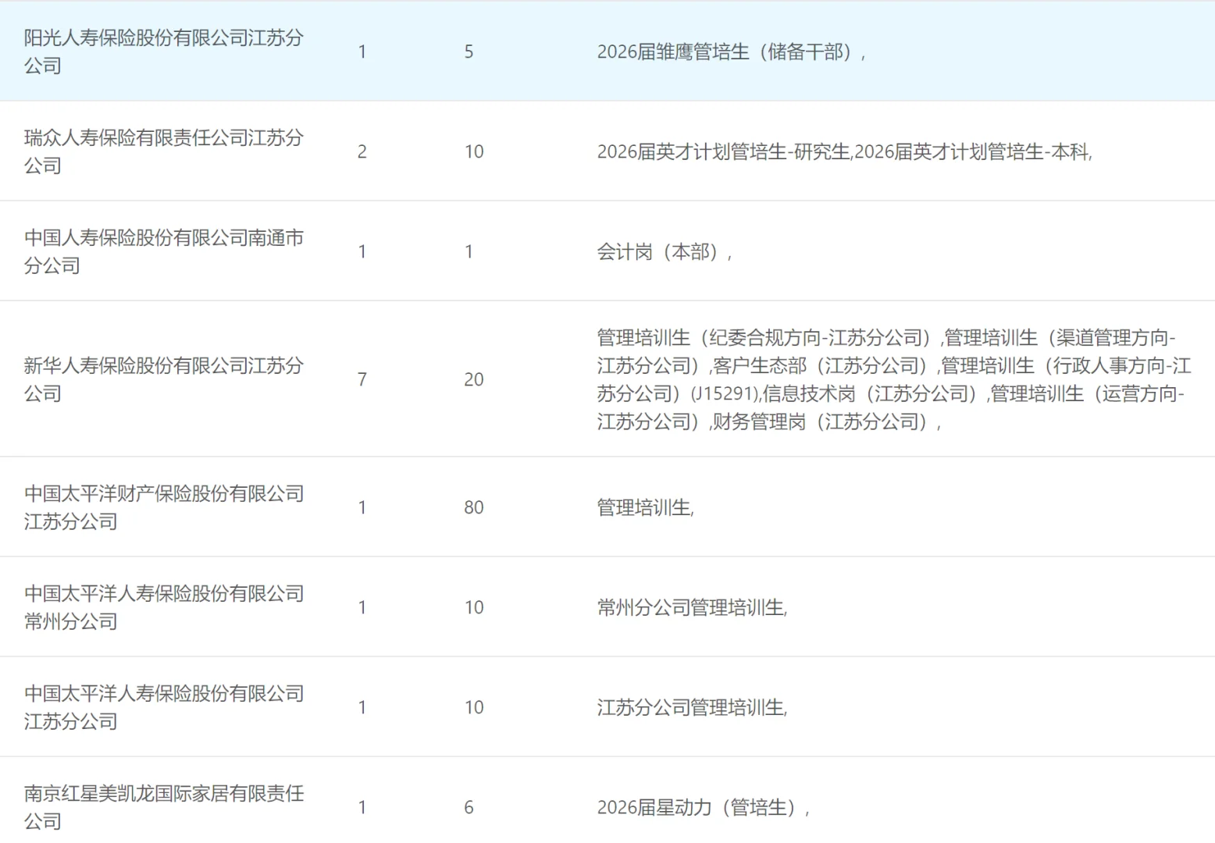This screenshot has width=1215, height=843.
Task: Click the 2026届英才计划管培生 positions text
Action: pyautogui.click(x=844, y=151)
